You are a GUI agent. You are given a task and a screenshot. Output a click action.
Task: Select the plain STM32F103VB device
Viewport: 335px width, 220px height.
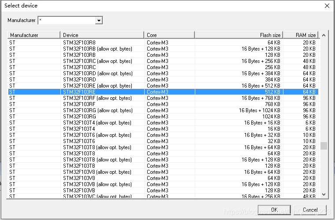[163, 191]
